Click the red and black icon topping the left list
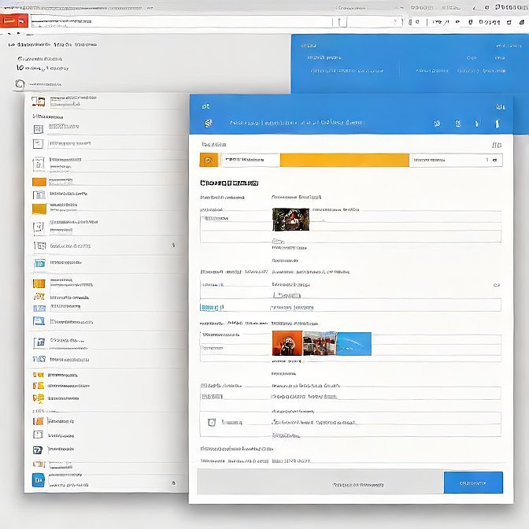The image size is (529, 529). point(38,102)
